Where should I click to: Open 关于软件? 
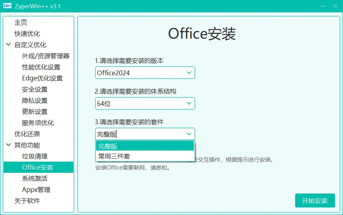point(27,201)
